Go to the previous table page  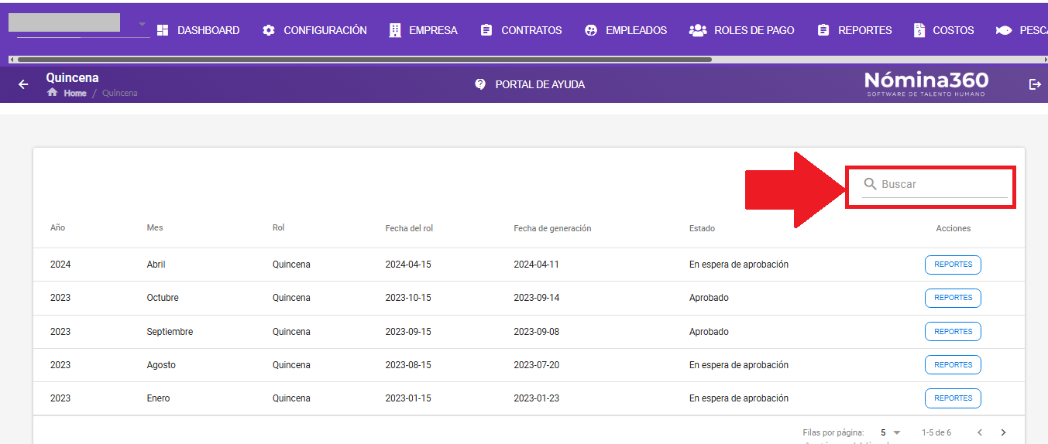point(980,432)
